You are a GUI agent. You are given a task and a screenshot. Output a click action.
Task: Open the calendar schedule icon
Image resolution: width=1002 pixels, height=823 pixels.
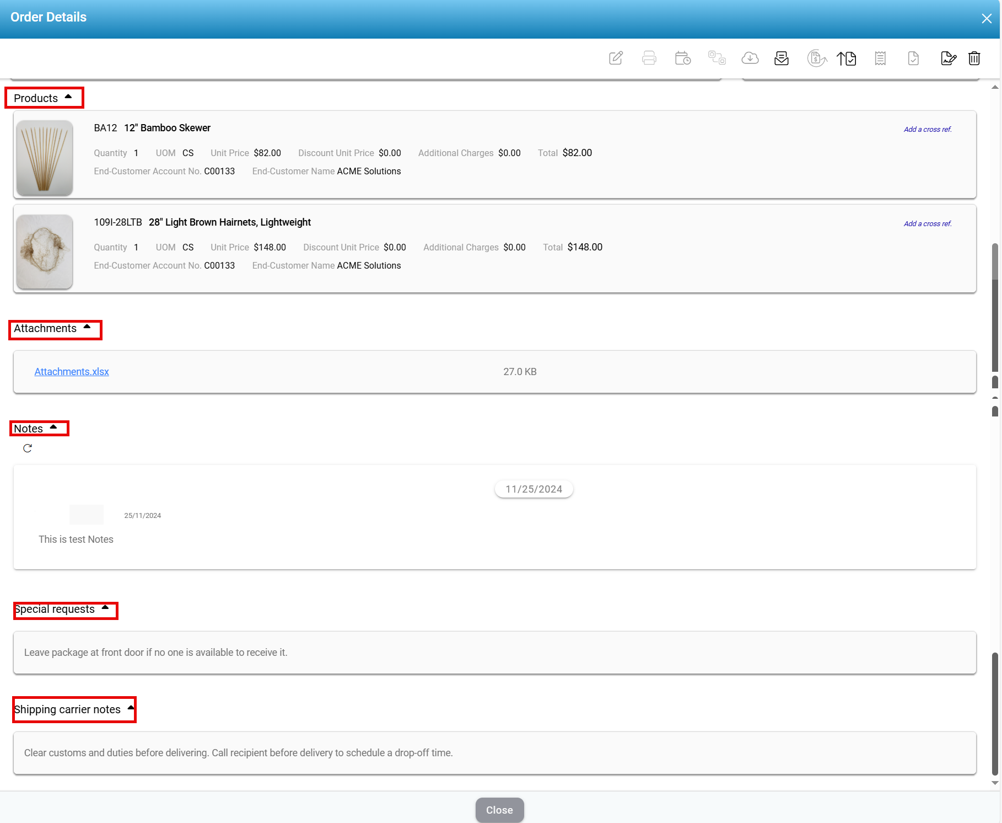[x=682, y=58]
